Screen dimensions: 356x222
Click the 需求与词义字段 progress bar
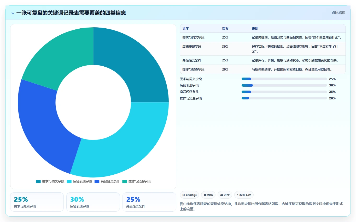click(x=284, y=79)
